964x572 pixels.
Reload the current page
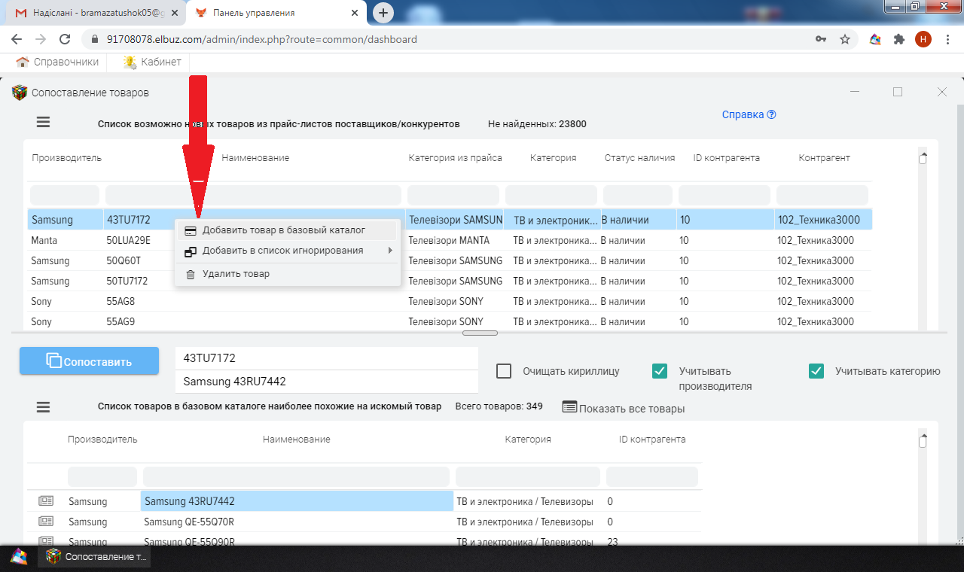[65, 39]
